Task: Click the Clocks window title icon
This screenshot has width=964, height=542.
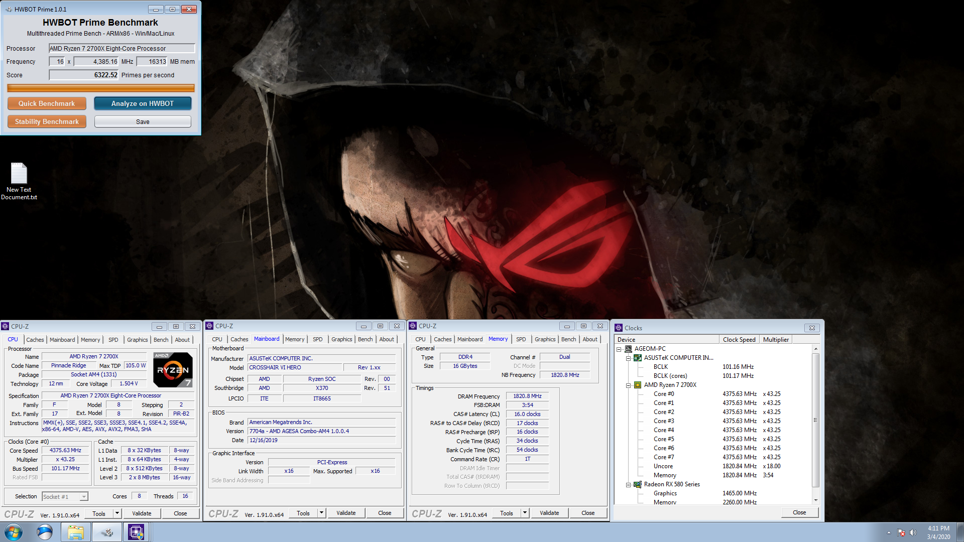Action: [619, 328]
